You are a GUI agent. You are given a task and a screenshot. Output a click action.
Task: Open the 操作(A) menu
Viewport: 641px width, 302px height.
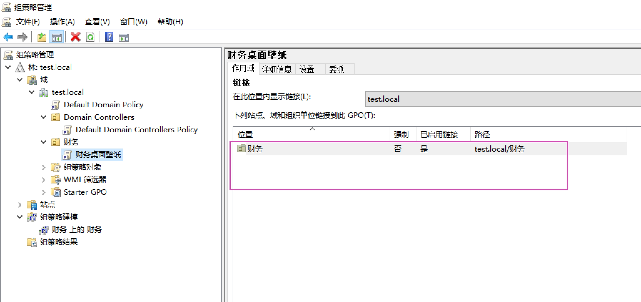click(62, 22)
